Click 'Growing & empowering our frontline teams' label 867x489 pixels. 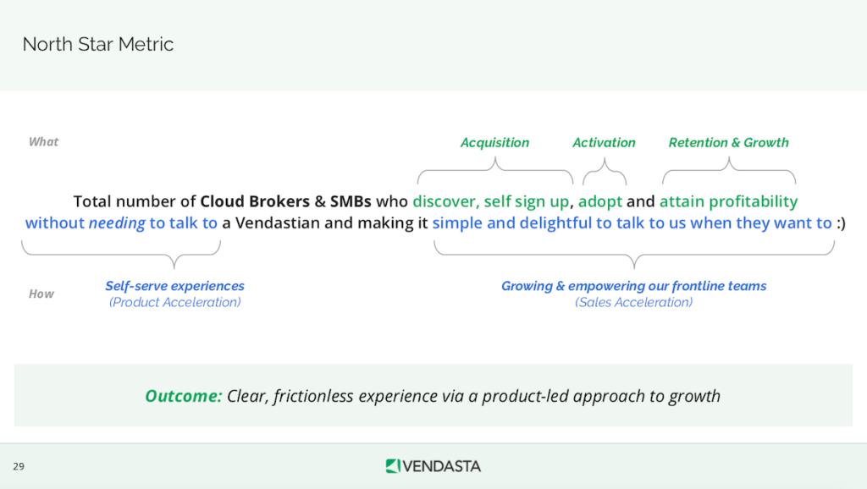click(633, 286)
